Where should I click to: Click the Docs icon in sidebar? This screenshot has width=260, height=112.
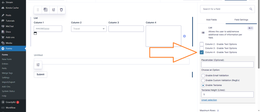3,32
